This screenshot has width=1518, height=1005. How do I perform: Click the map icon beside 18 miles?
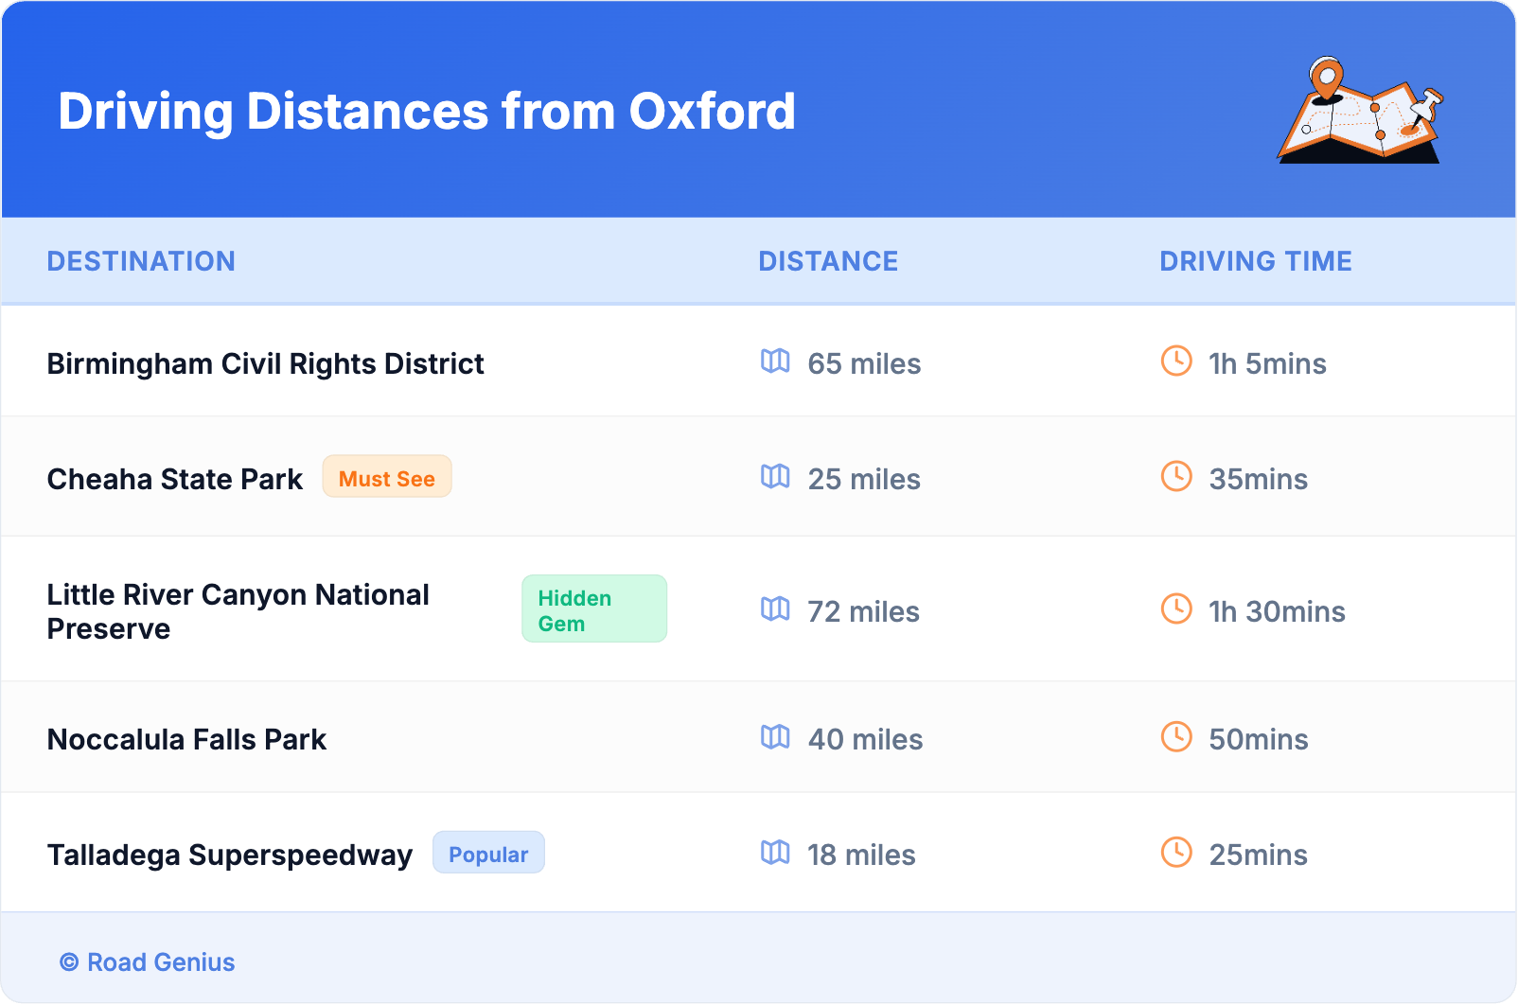tap(775, 853)
